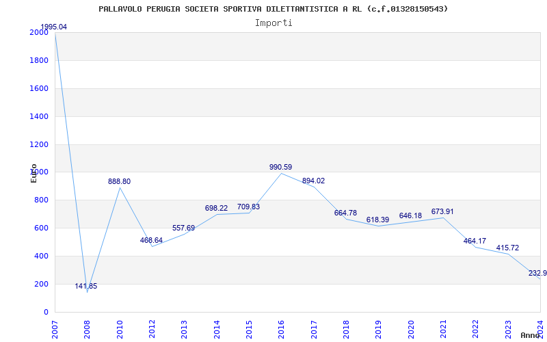
Task: Click the 2014 x-axis year label
Action: tap(217, 330)
